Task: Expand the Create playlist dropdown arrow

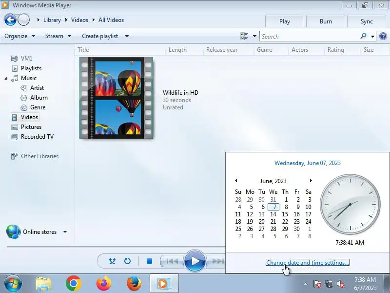Action: [127, 36]
